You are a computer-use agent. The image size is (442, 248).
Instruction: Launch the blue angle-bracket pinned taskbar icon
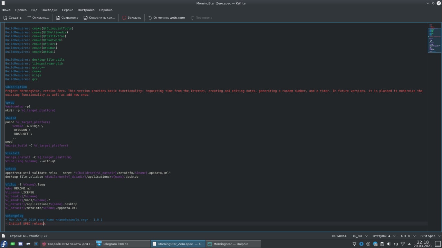36,244
